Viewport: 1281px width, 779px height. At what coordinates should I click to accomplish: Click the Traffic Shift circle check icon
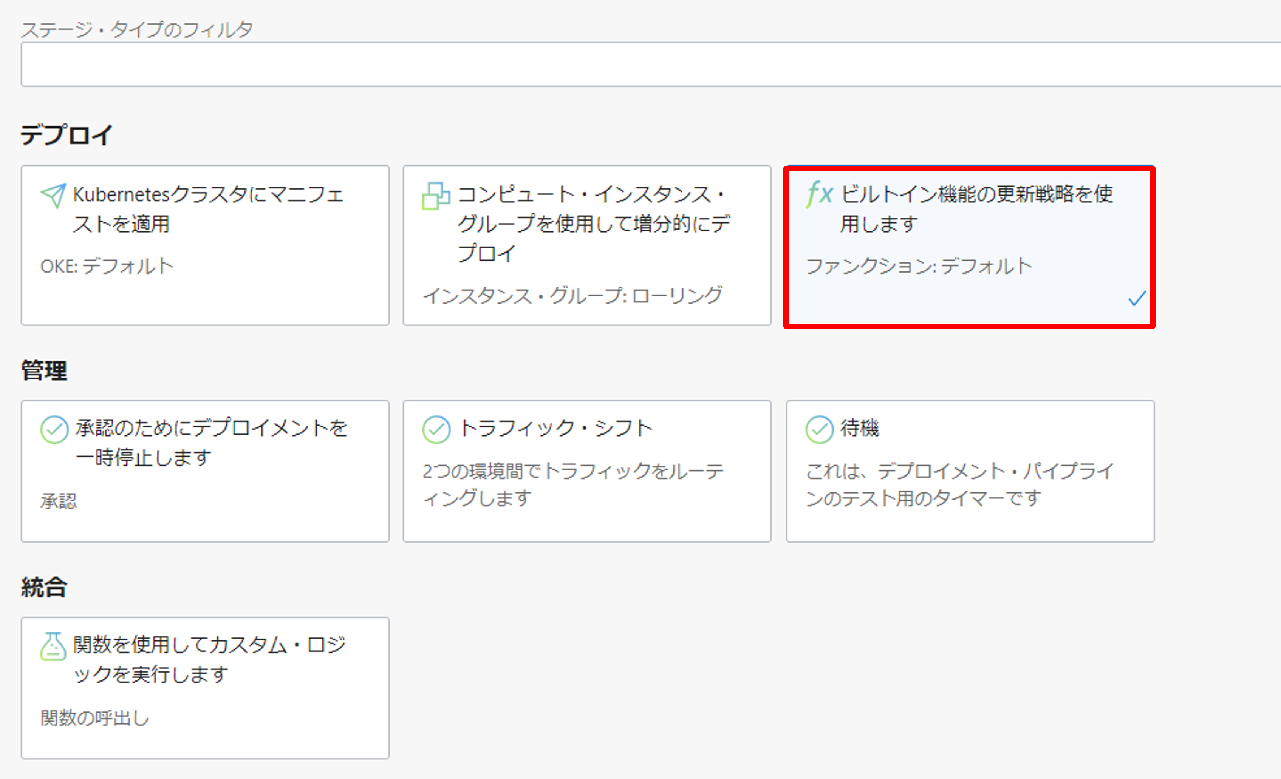pyautogui.click(x=436, y=430)
